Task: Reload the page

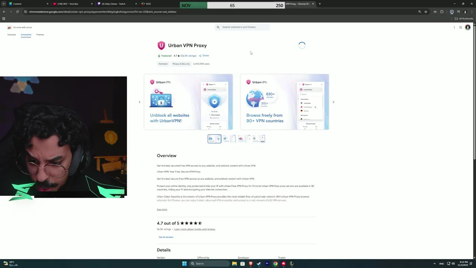Action: [x=17, y=12]
